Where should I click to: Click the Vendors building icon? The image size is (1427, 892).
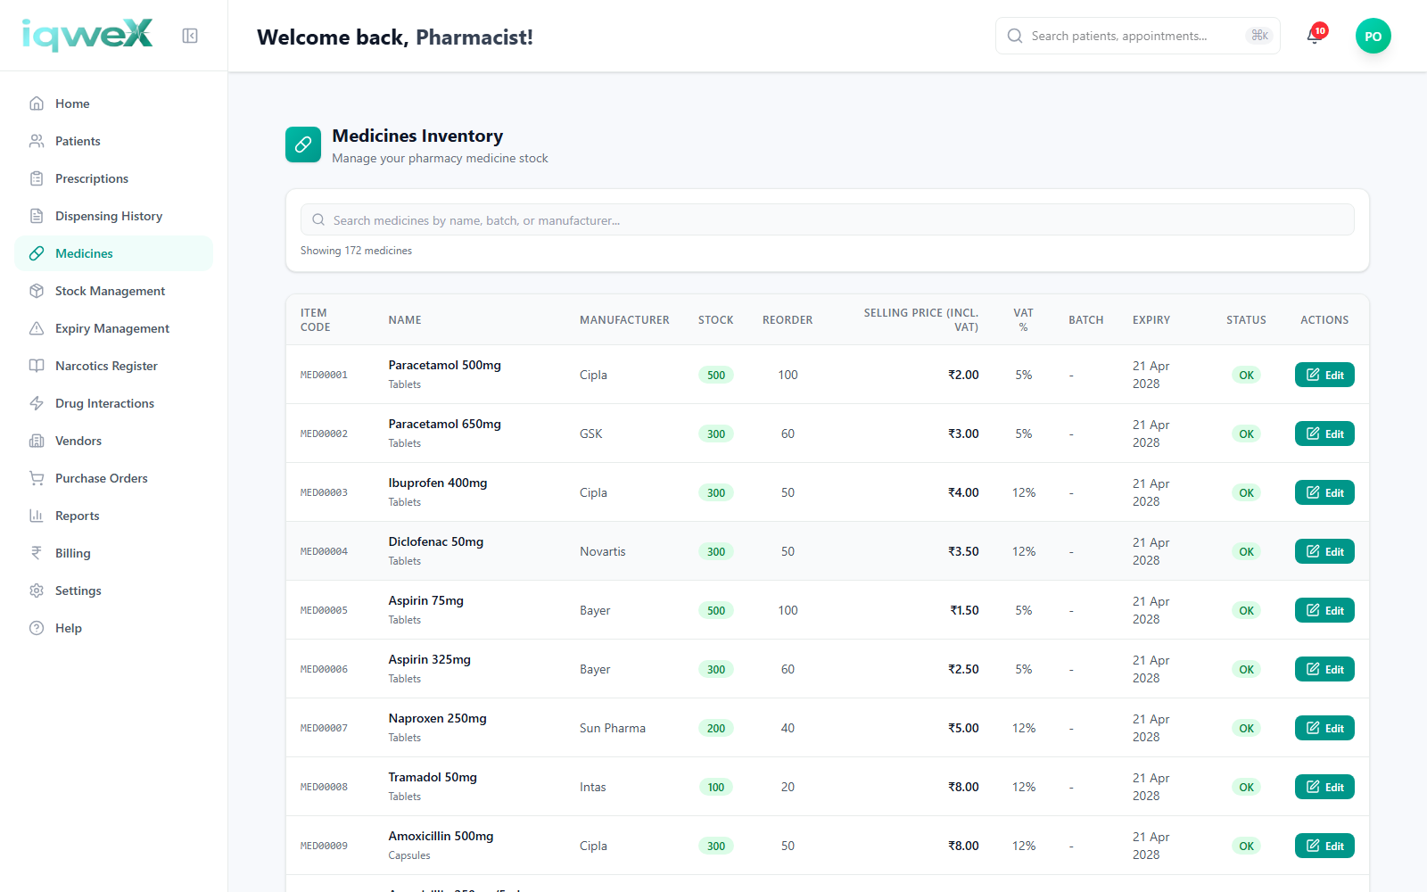(x=37, y=441)
